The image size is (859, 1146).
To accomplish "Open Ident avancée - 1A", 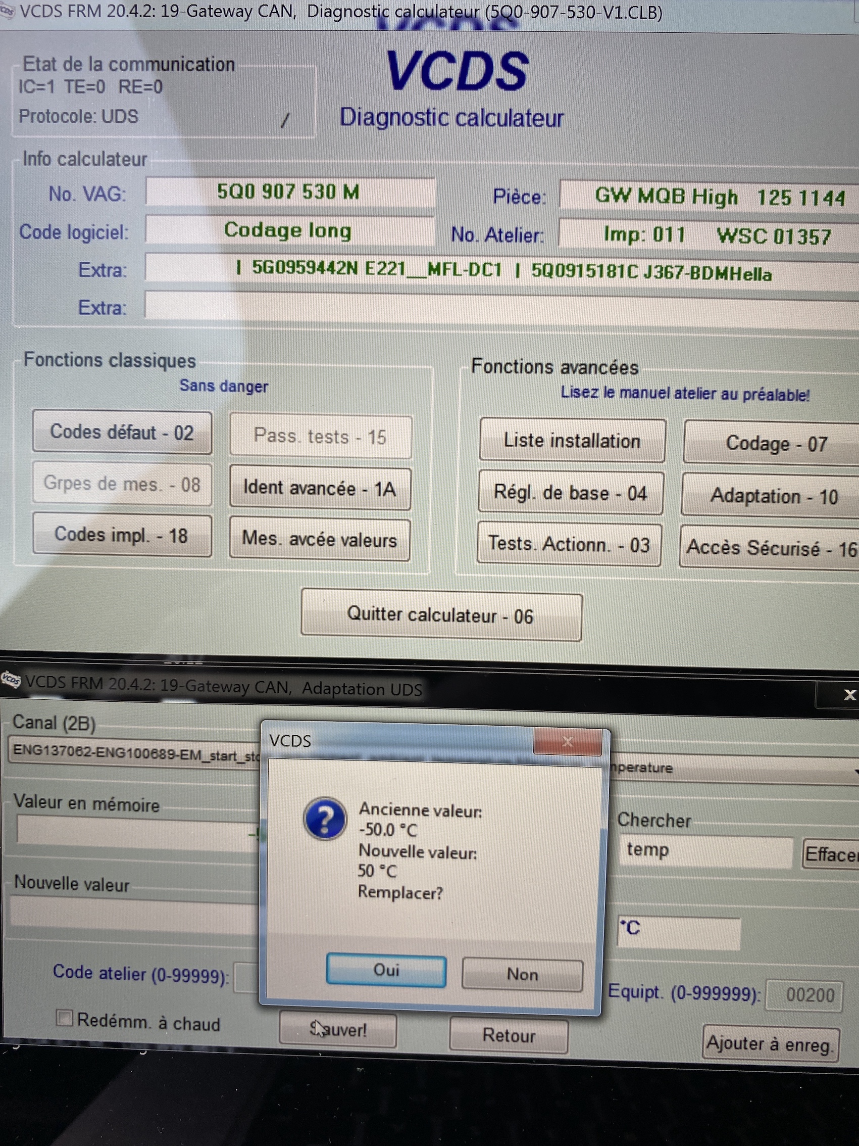I will pos(321,488).
